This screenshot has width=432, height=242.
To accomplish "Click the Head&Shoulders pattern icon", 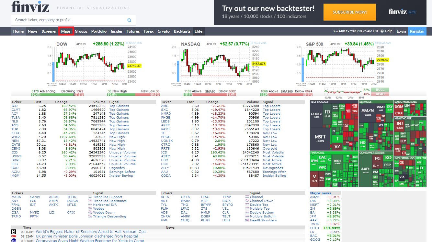I will pyautogui.click(x=247, y=220).
